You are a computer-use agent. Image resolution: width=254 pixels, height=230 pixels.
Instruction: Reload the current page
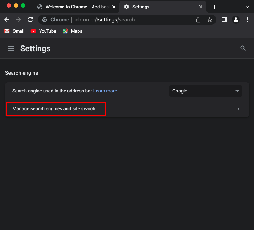pyautogui.click(x=30, y=20)
